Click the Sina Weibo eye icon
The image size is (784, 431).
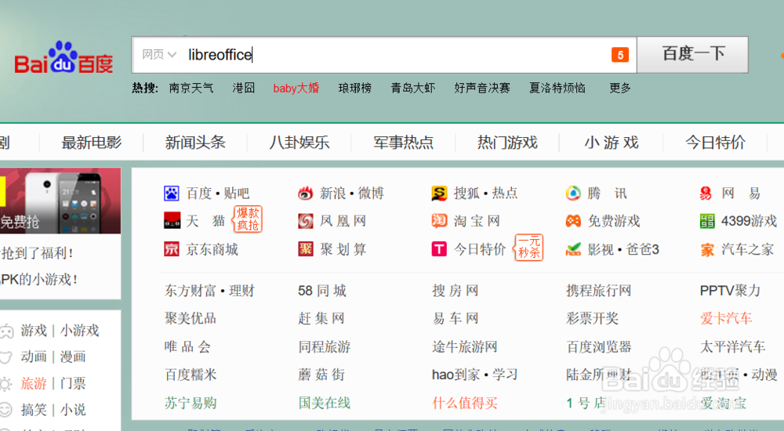[306, 193]
